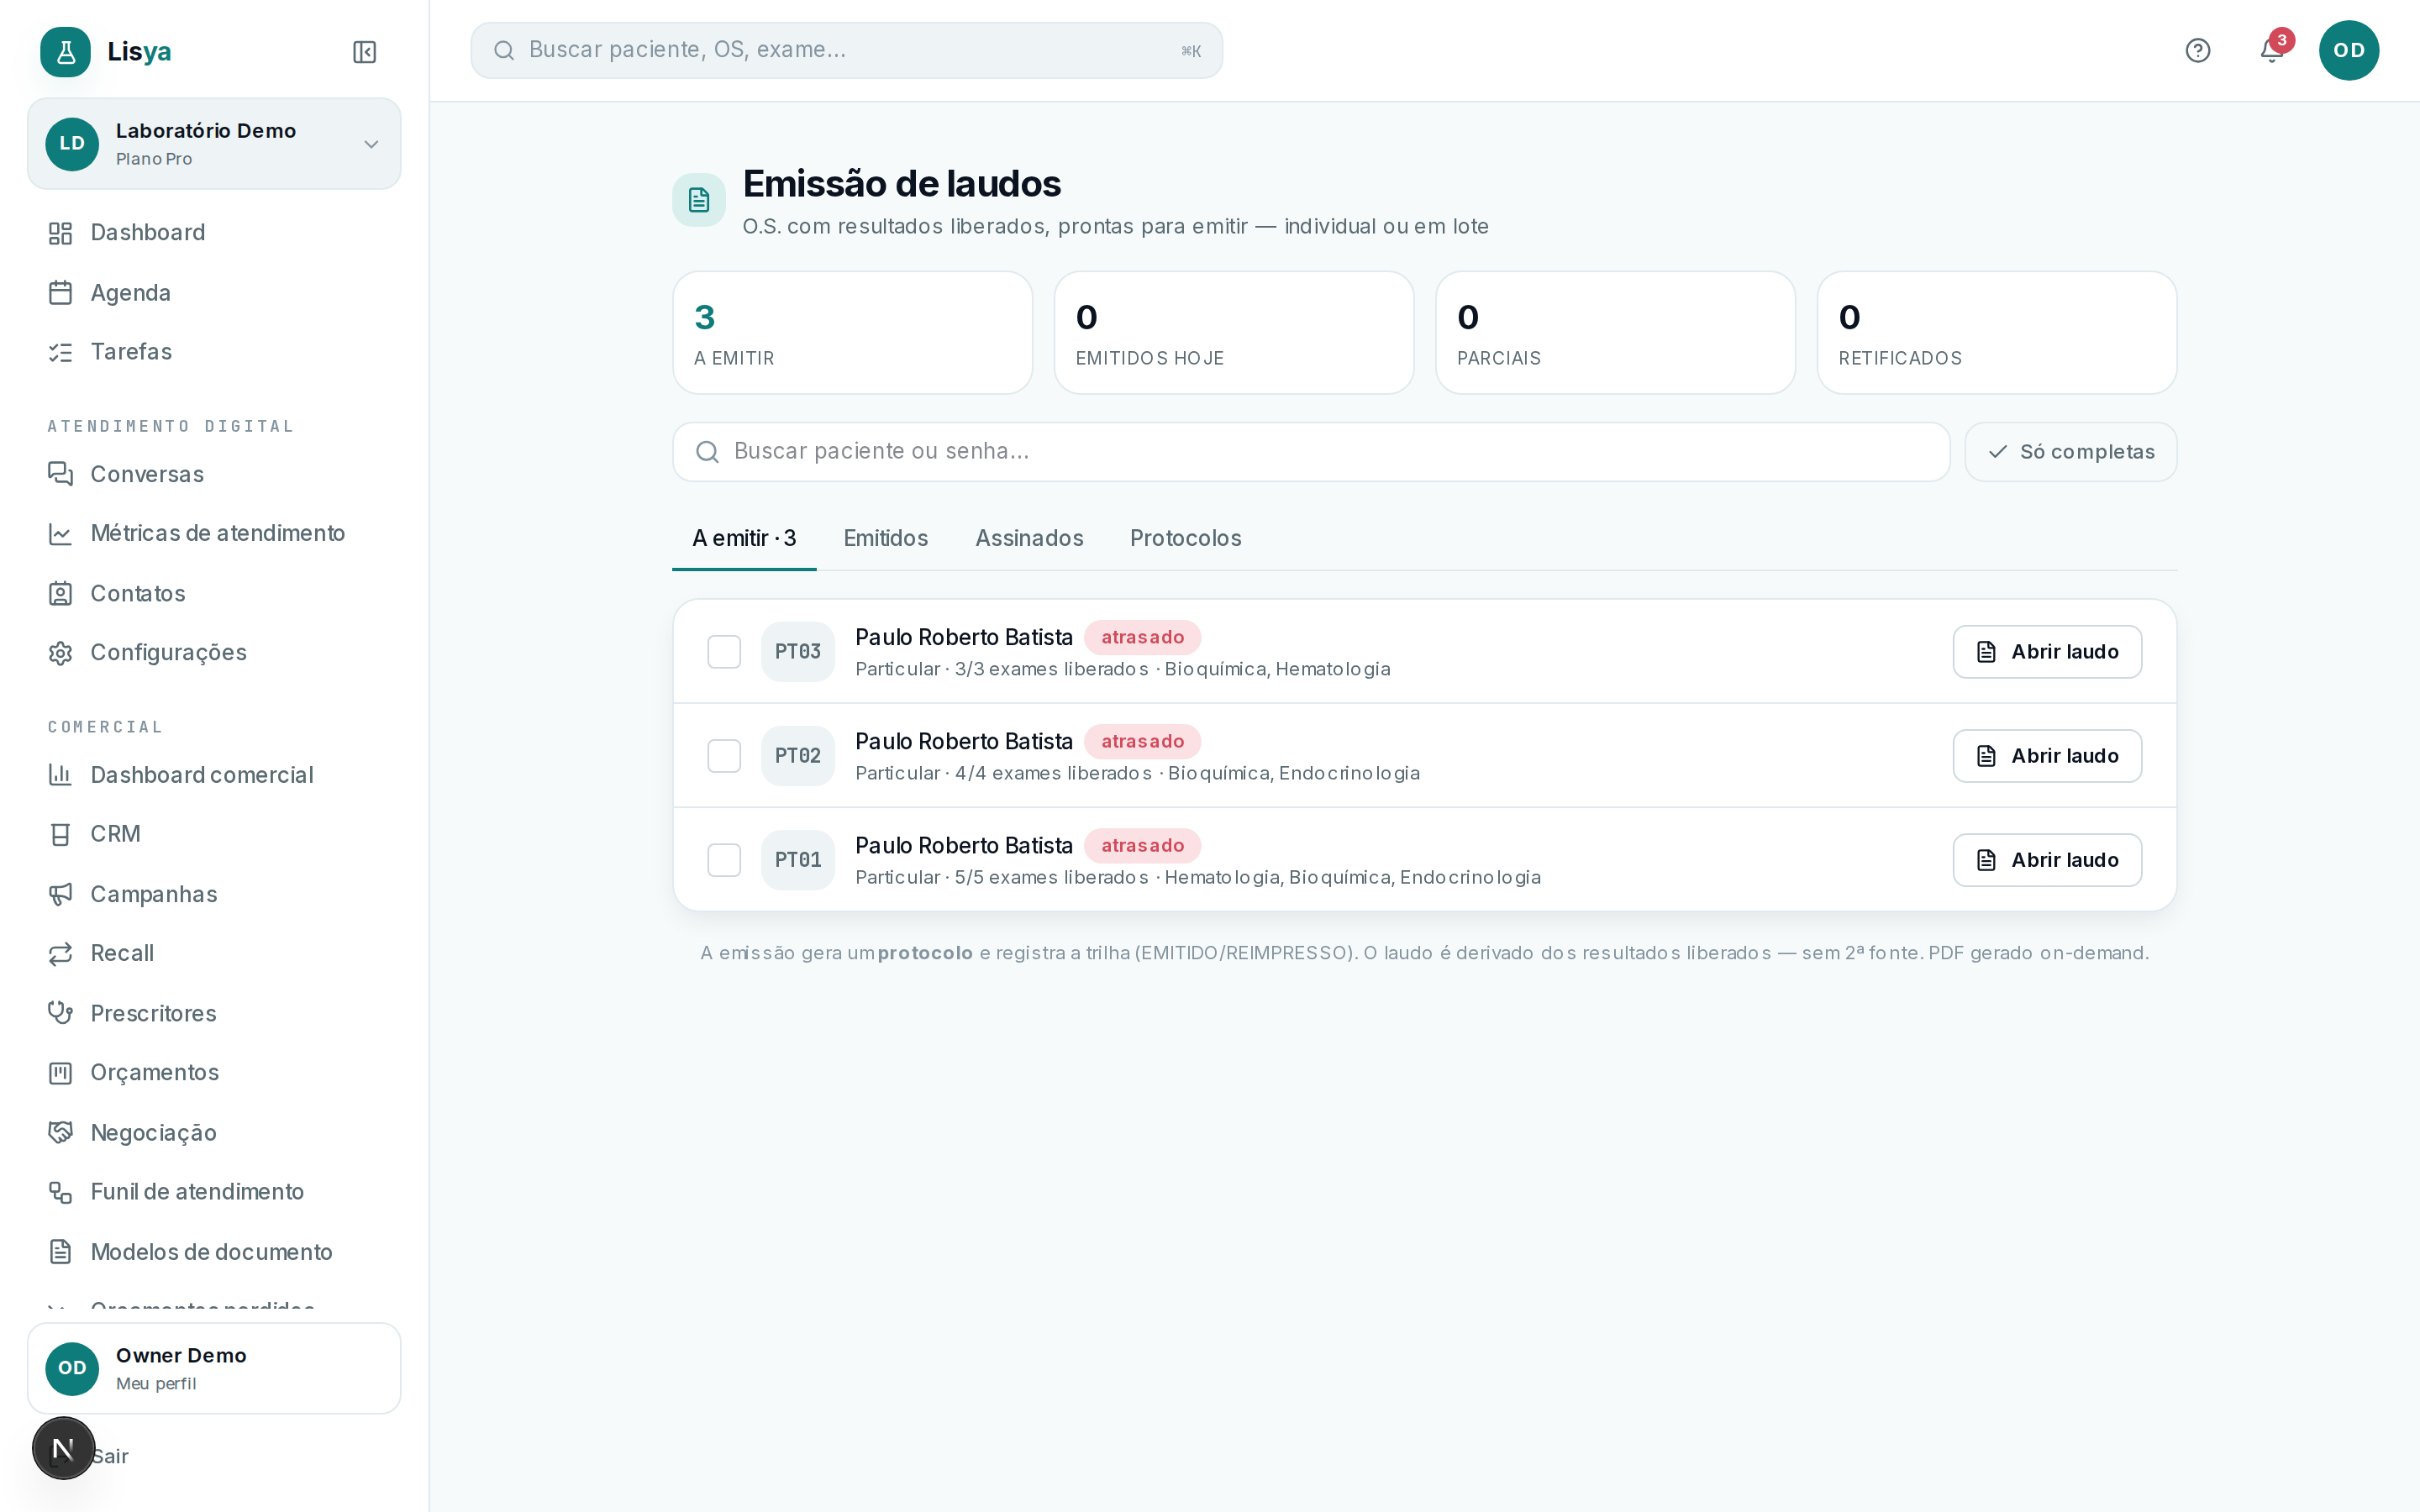Open laudo for order PT02
Screen dimensions: 2420x1512
tap(2046, 756)
